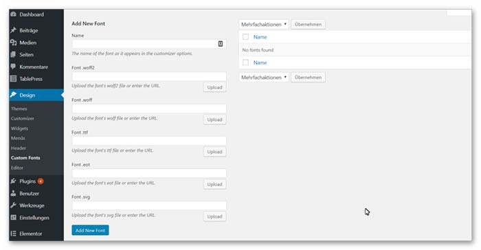Image resolution: width=481 pixels, height=250 pixels.
Task: Open the Plugins menu item
Action: [x=36, y=181]
